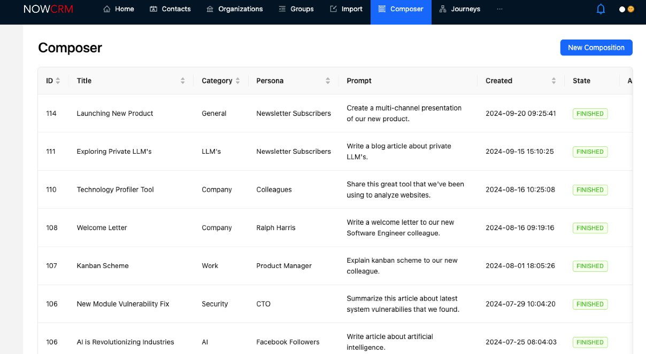Click FINISHED badge of Welcome Letter row
Image resolution: width=646 pixels, height=354 pixels.
point(590,228)
